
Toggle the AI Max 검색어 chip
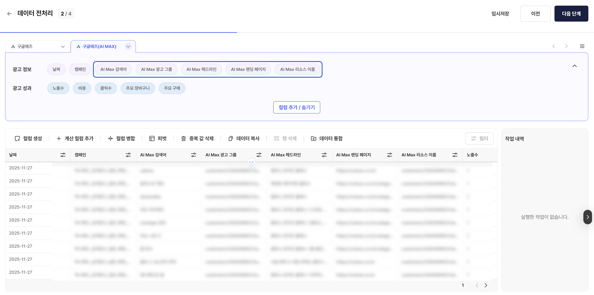click(x=113, y=69)
